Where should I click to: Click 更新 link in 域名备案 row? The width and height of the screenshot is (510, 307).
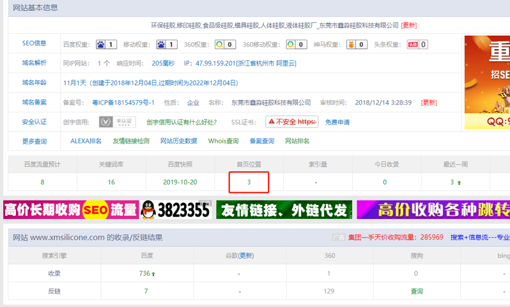(x=429, y=103)
